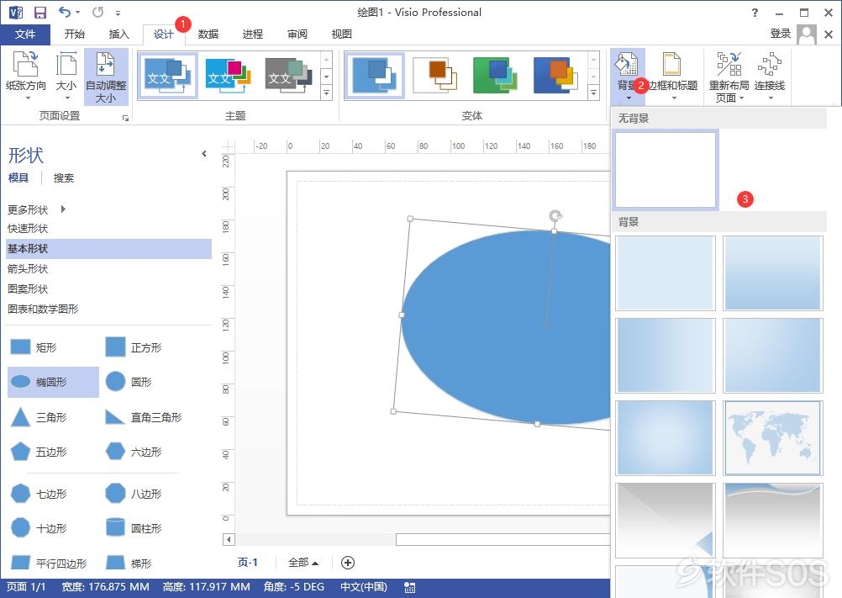Select the green variant swatch
This screenshot has width=842, height=598.
(x=495, y=76)
